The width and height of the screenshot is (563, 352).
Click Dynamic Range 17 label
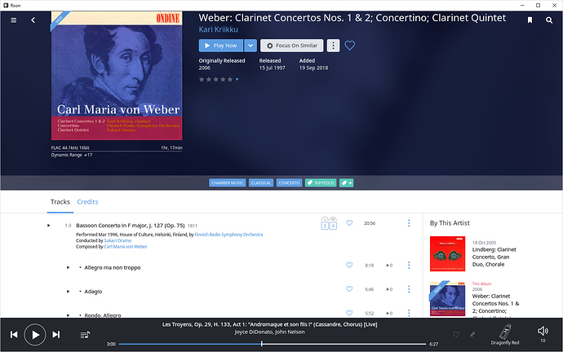pyautogui.click(x=72, y=155)
